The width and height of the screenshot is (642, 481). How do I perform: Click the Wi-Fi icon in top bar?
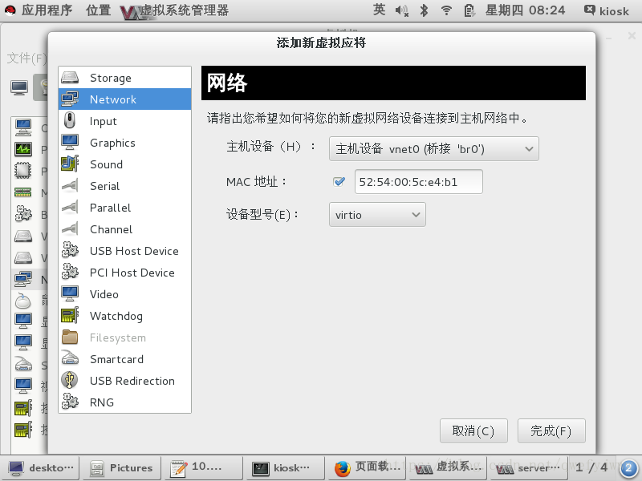click(446, 10)
